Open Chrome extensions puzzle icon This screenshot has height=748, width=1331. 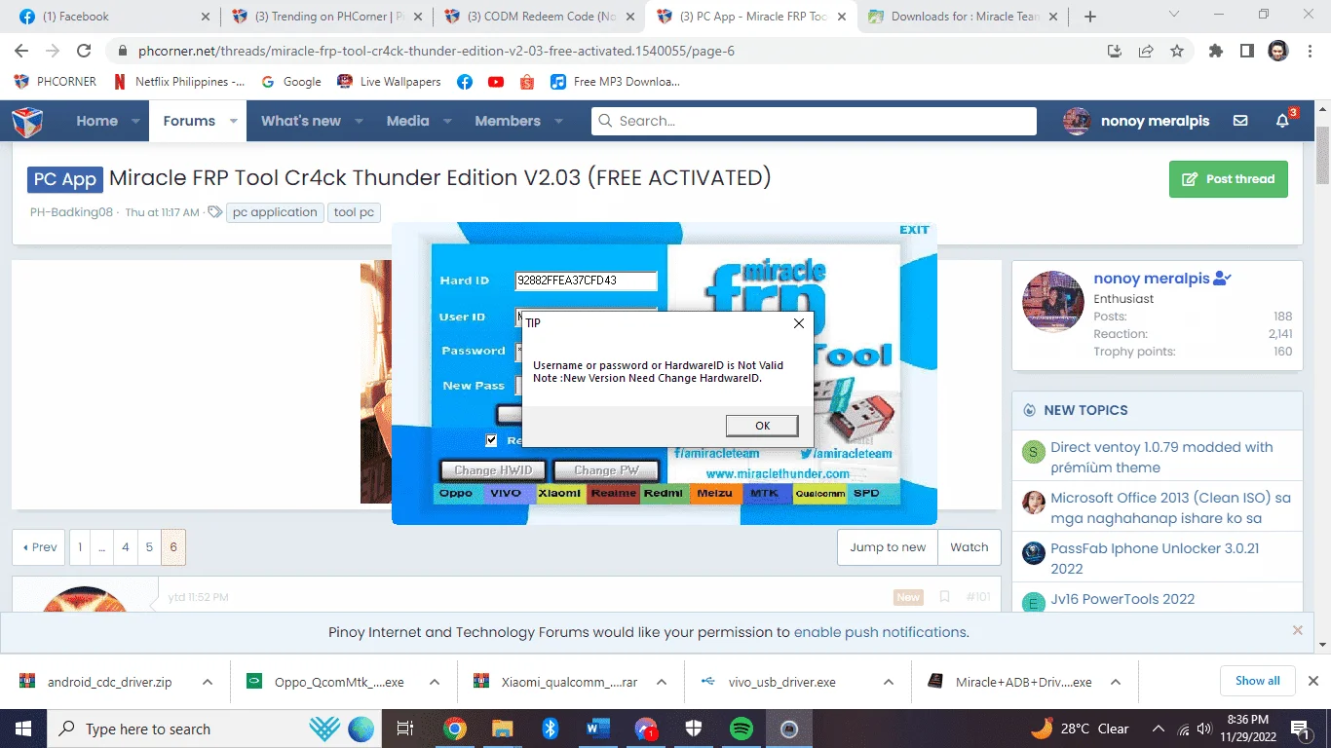1216,51
